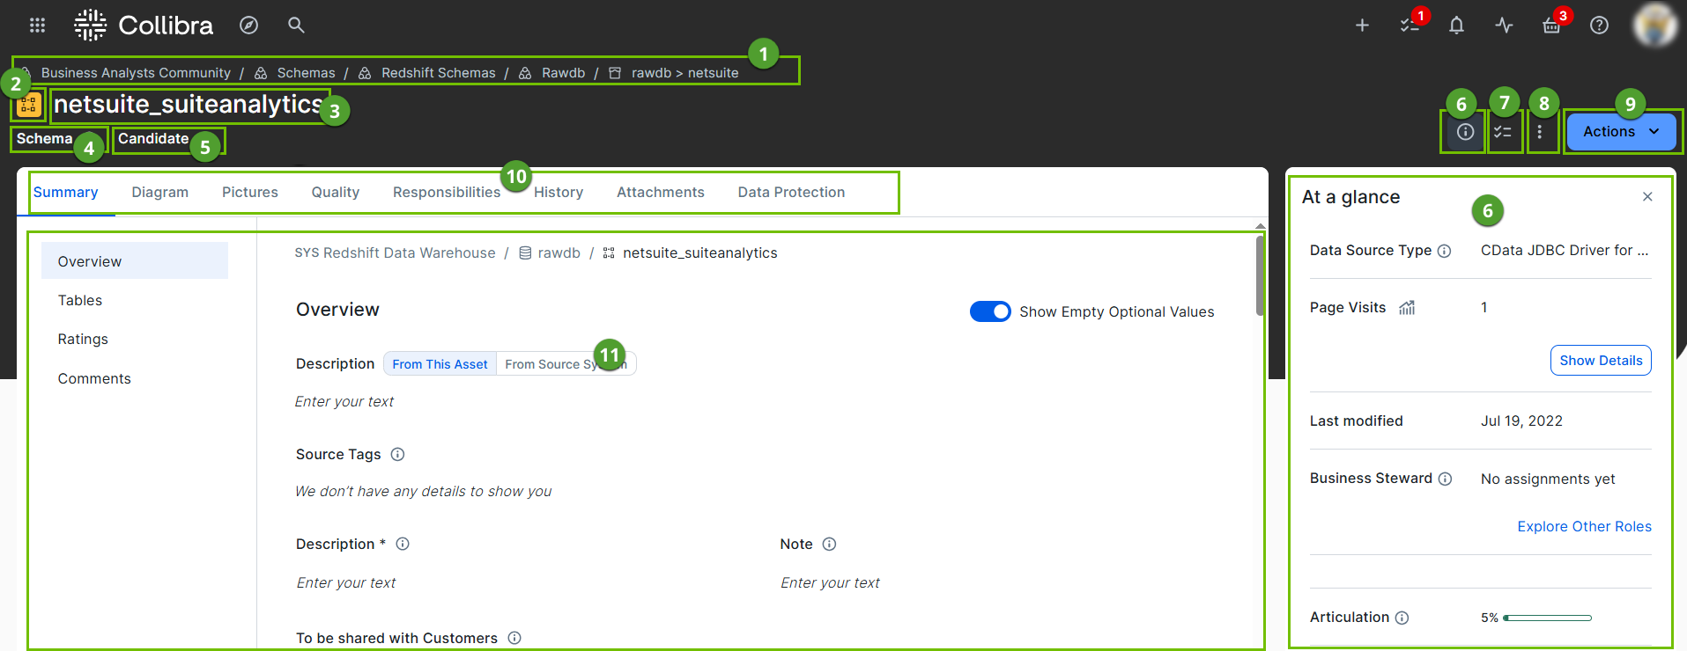Screen dimensions: 1687x651
Task: Close the At a glance panel
Action: coord(1647,197)
